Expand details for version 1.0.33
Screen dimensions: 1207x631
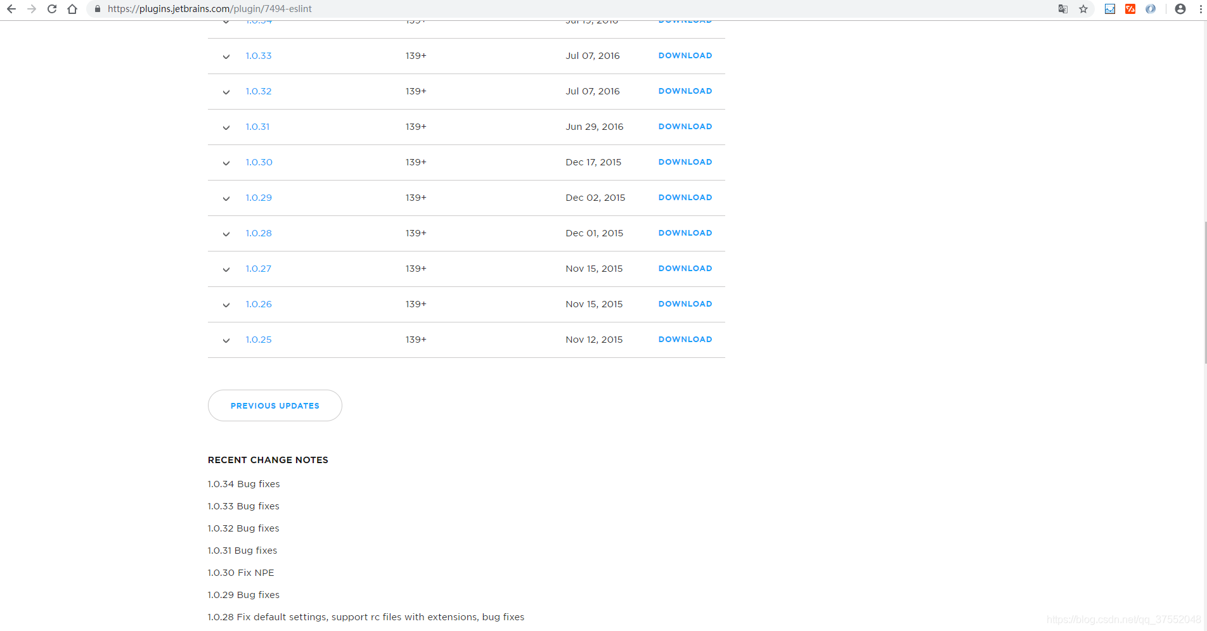(226, 56)
